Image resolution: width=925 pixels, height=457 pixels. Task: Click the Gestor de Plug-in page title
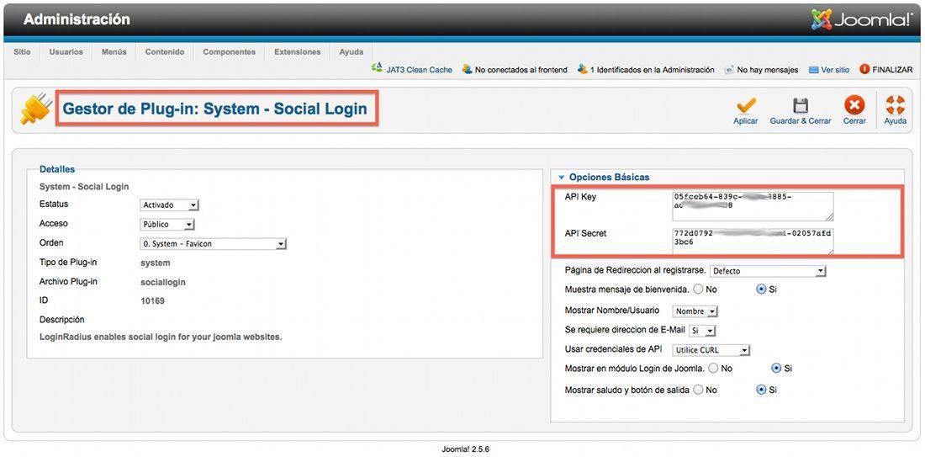pyautogui.click(x=214, y=109)
